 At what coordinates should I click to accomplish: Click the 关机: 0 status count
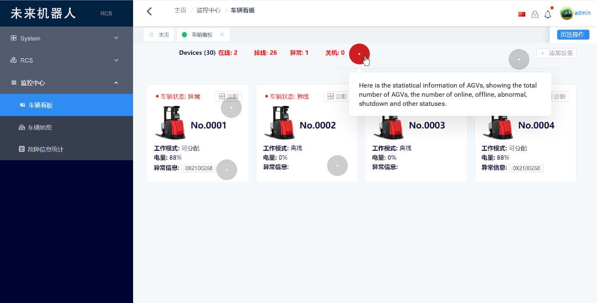coord(335,53)
